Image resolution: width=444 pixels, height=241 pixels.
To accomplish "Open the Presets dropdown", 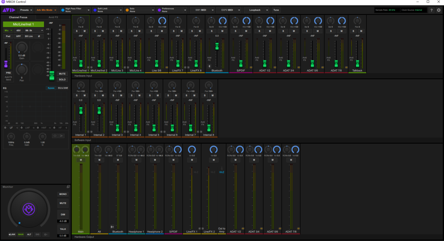I will pos(26,10).
